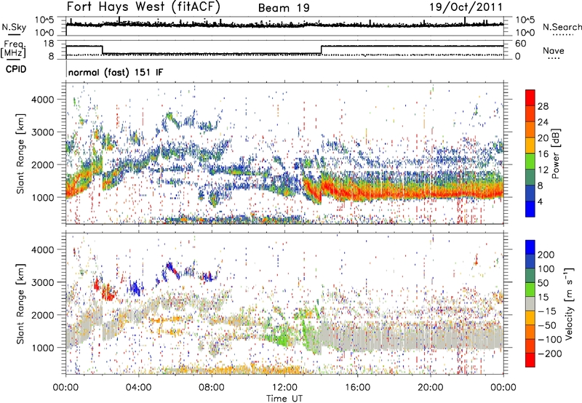The image size is (582, 403).
Task: Click the '60' Nave axis tick
Action: (520, 44)
